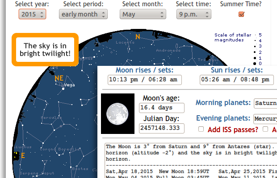277x178 pixels.
Task: Click the Add ISS passes red label
Action: [233, 129]
